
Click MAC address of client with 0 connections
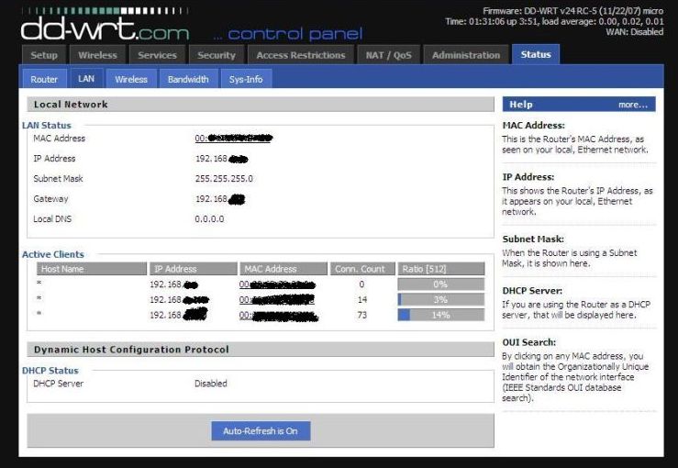(x=277, y=284)
